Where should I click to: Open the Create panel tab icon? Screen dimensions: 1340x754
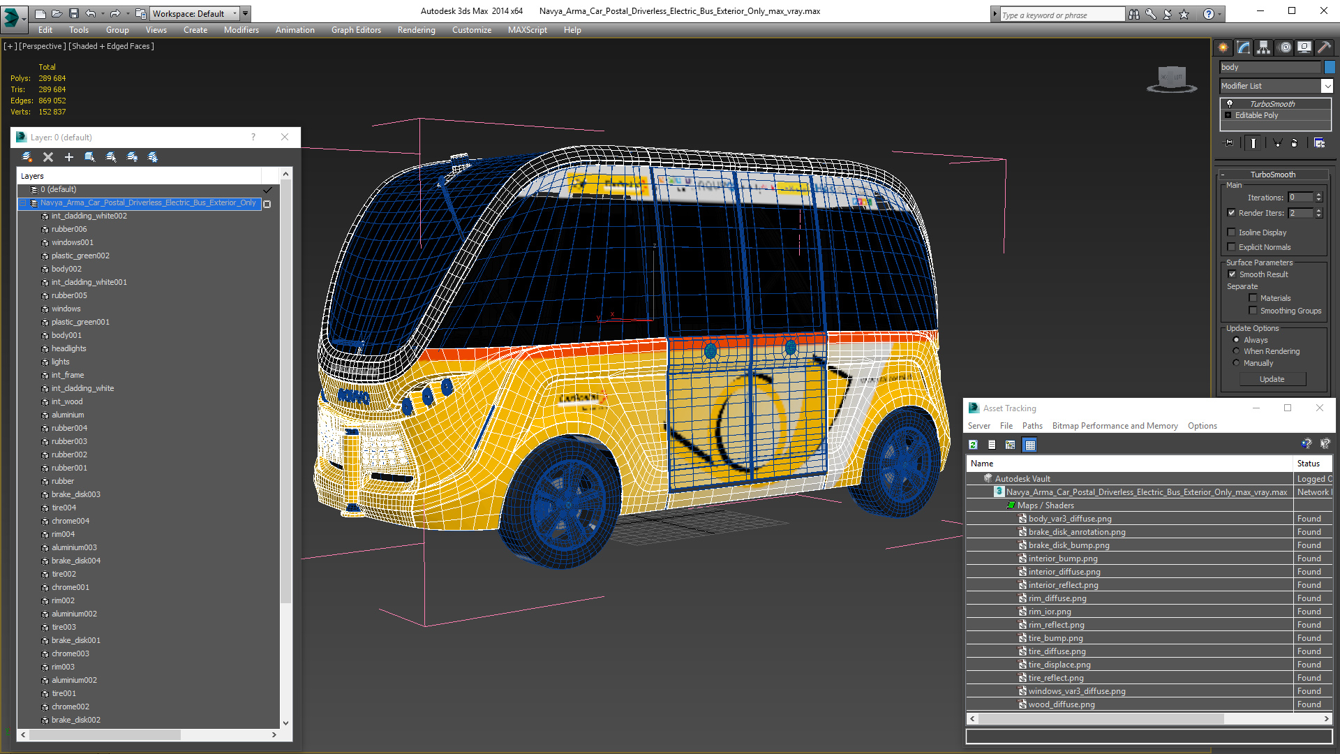[x=1223, y=47]
